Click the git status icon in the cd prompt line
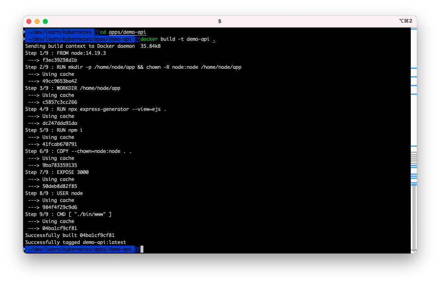 [97, 32]
